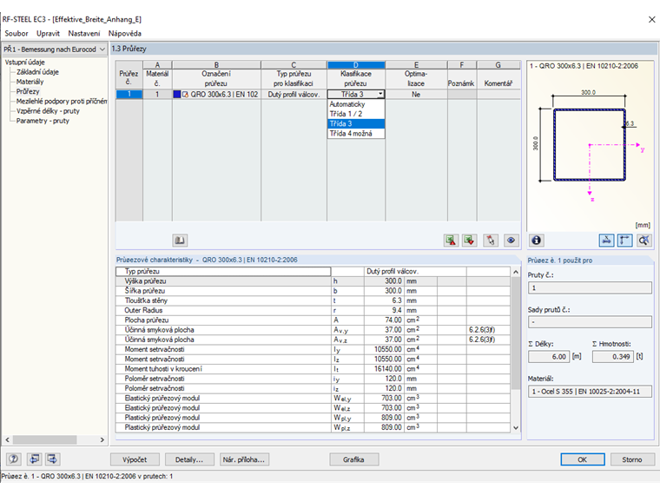Click the Excel import icon with green arrow
Screen dimensions: 660x495
469,241
